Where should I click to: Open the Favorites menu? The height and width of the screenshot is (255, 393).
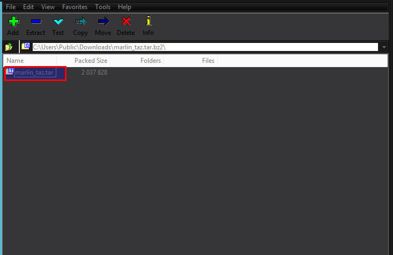[75, 7]
